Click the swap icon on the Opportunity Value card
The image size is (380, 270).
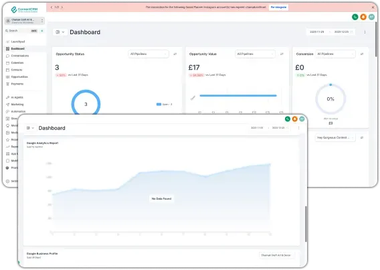(282, 54)
